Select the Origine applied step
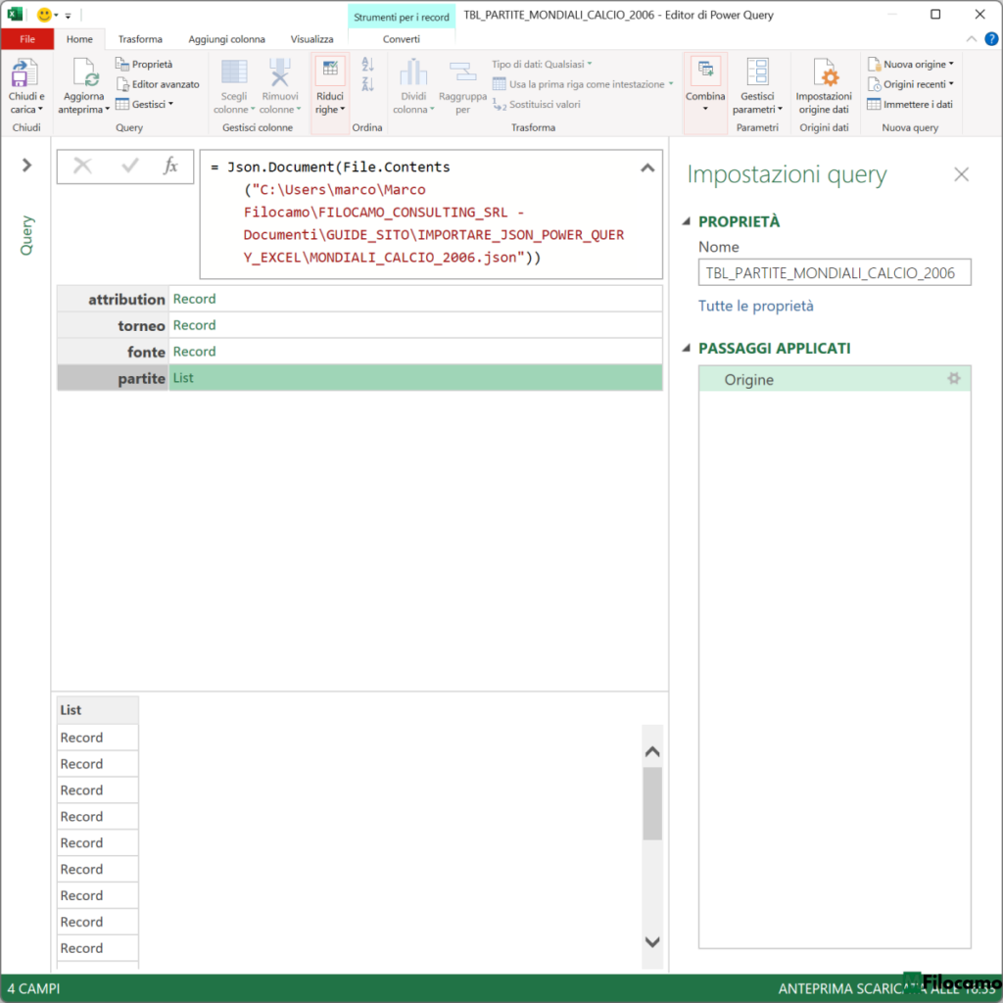Image resolution: width=1003 pixels, height=1003 pixels. coord(835,379)
